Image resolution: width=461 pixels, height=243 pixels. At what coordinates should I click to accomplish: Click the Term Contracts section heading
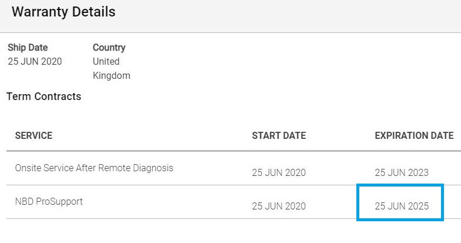tap(44, 96)
